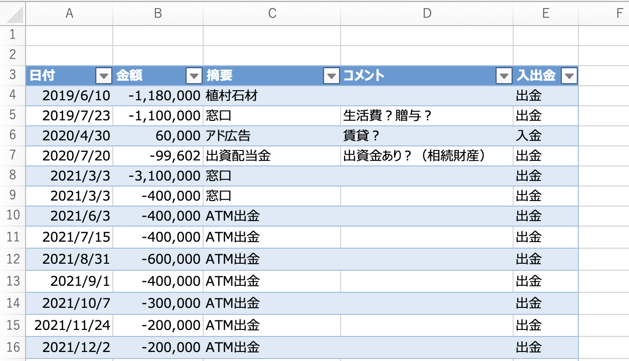Viewport: 629px width, 361px height.
Task: Select column D header
Action: pyautogui.click(x=427, y=14)
